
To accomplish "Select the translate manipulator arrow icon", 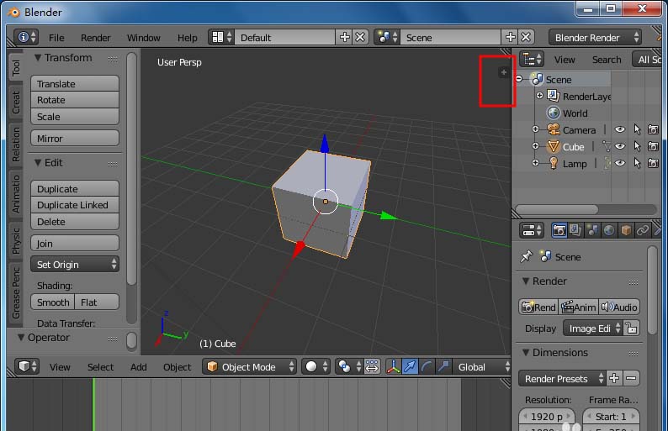I will click(x=411, y=367).
